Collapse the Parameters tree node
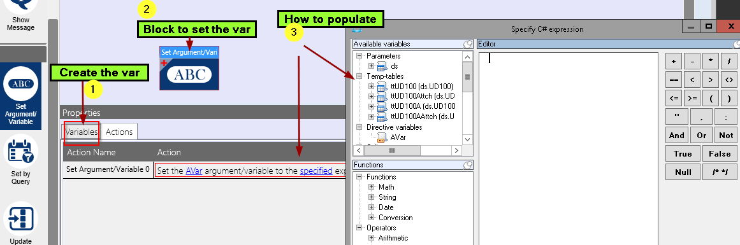Image resolution: width=740 pixels, height=245 pixels. (x=359, y=56)
